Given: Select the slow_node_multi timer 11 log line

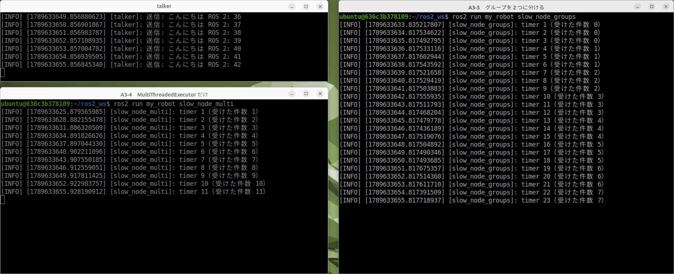Looking at the screenshot, I should [x=133, y=192].
